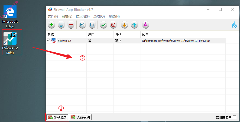Enable the 启用白名单 whitelist checkbox

click(234, 117)
